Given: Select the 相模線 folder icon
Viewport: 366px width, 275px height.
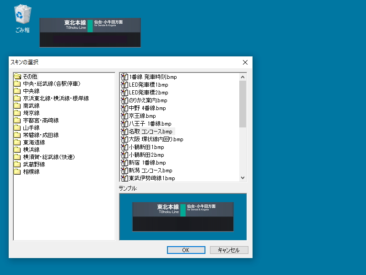Looking at the screenshot, I should click(x=17, y=171).
